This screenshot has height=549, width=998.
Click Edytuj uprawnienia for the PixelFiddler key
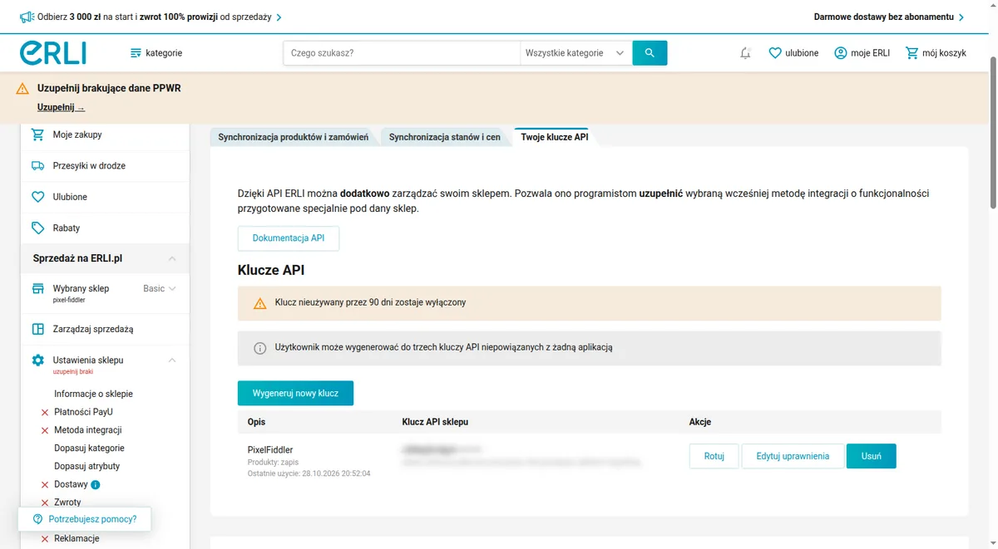[x=793, y=456]
